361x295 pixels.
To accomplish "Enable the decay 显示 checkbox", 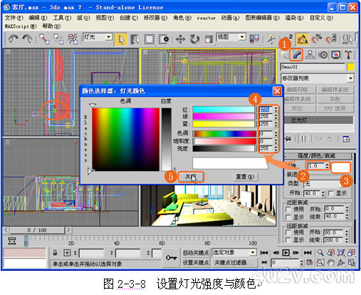I will point(330,193).
